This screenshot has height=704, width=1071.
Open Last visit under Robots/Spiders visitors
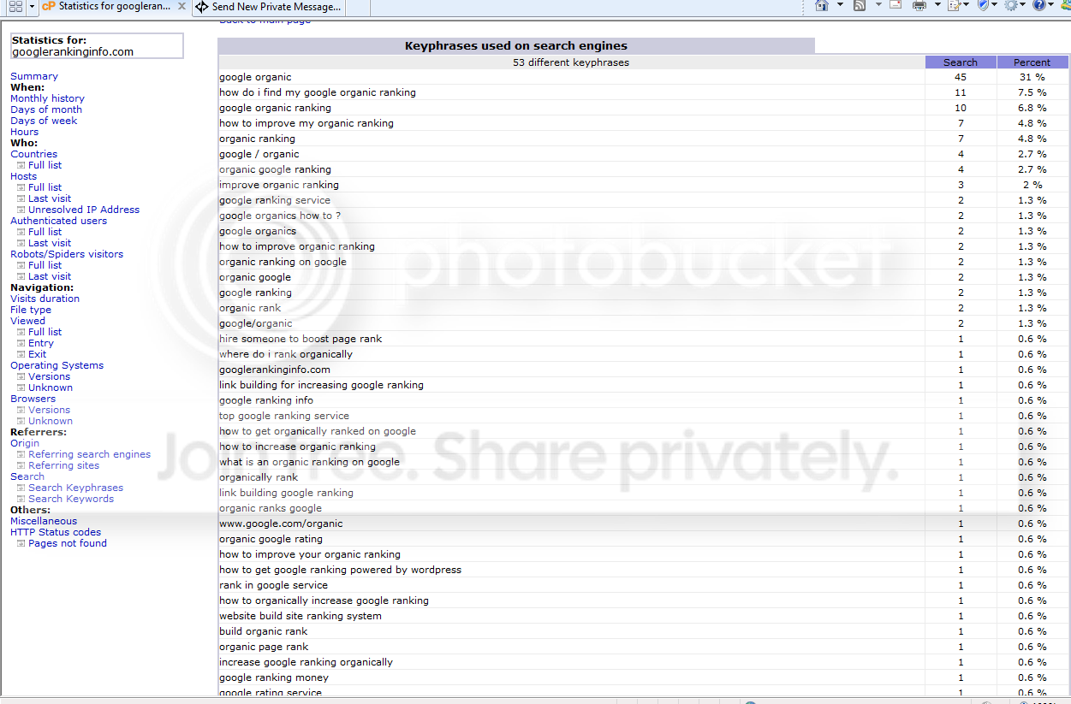tap(50, 276)
